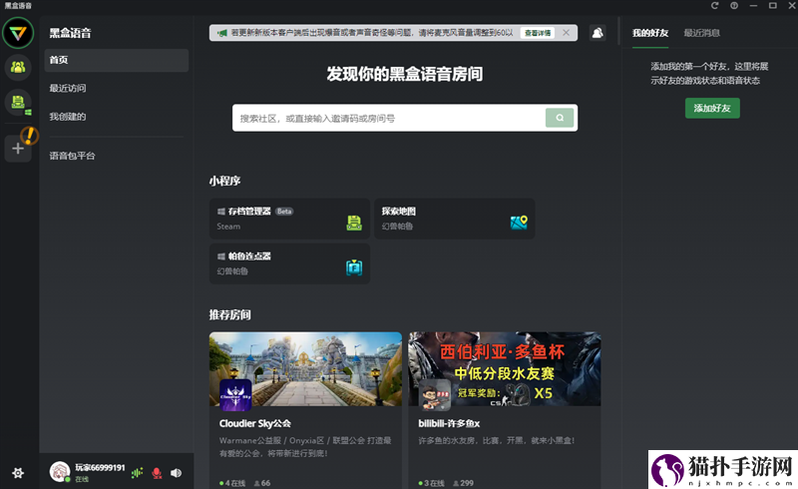Image resolution: width=798 pixels, height=489 pixels.
Task: Click the Cloudier Sky公会 room title
Action: click(255, 423)
